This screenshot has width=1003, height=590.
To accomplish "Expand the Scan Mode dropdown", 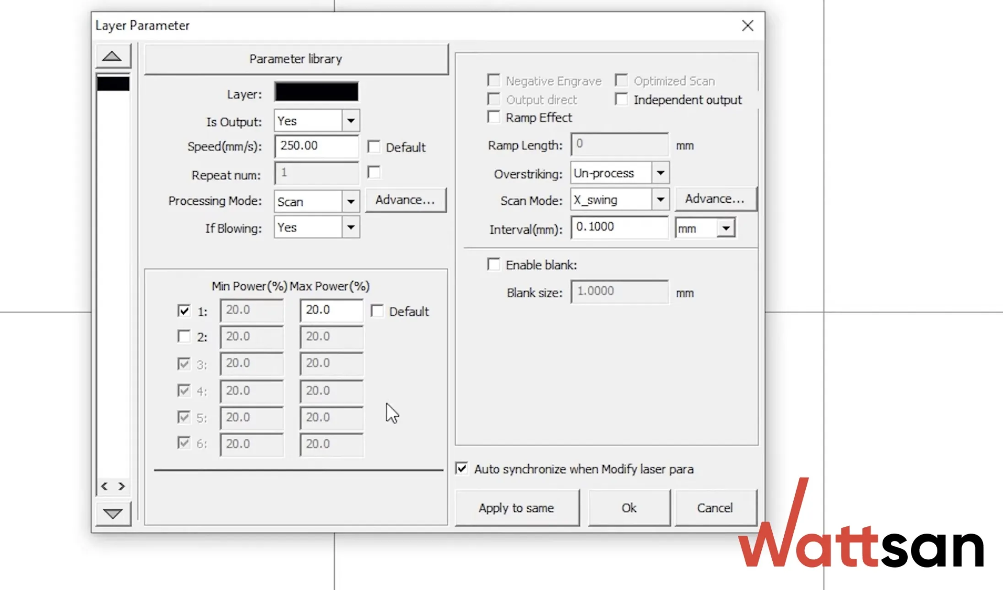I will click(660, 199).
